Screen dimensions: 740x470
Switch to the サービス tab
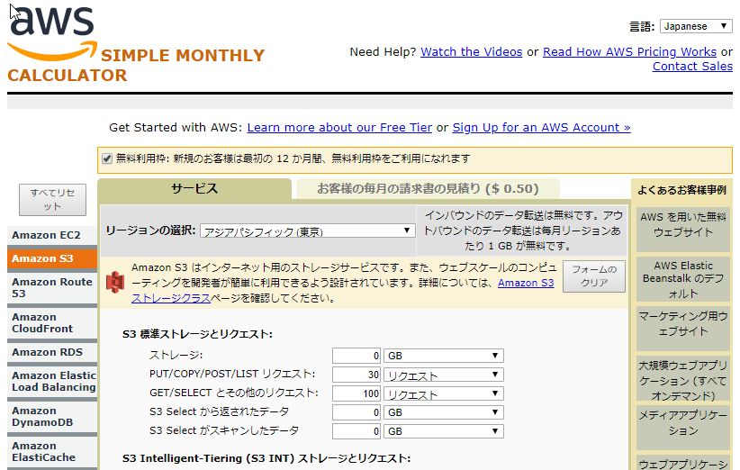[194, 189]
